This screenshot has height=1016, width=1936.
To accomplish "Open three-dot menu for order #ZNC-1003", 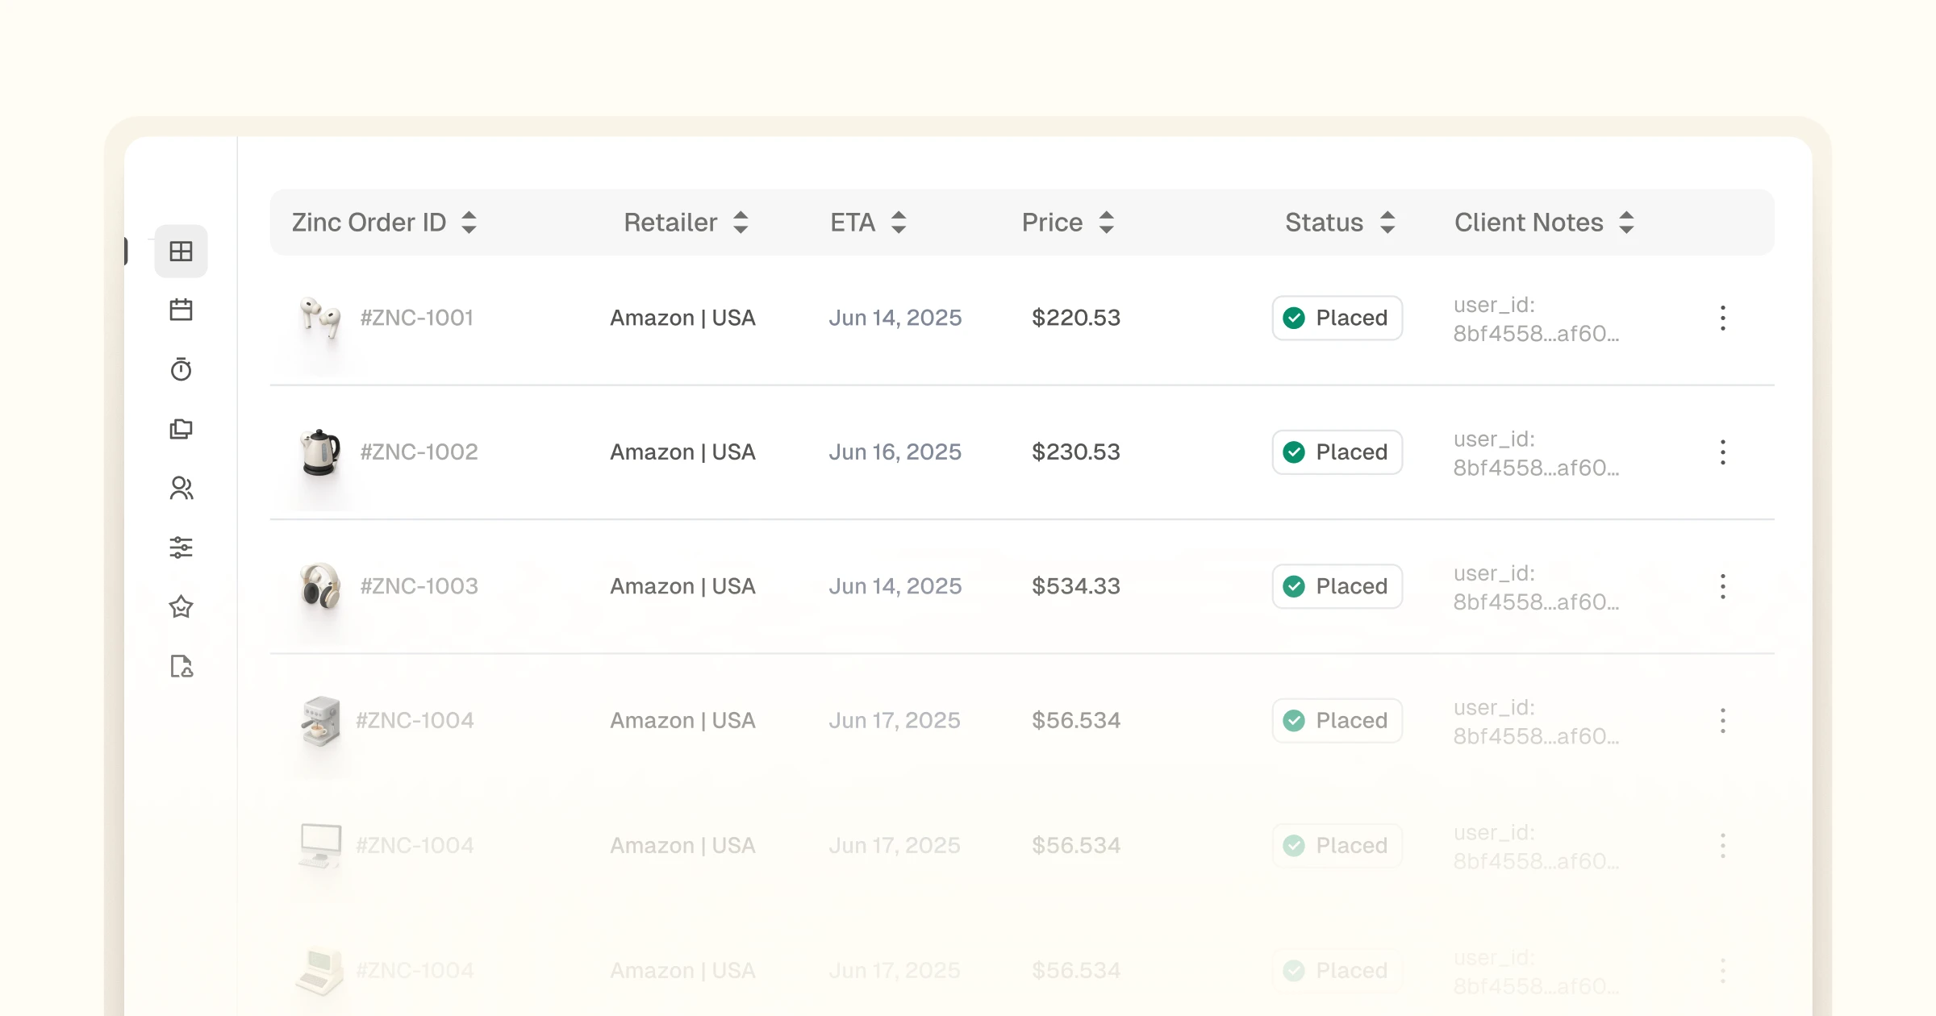I will coord(1722,586).
